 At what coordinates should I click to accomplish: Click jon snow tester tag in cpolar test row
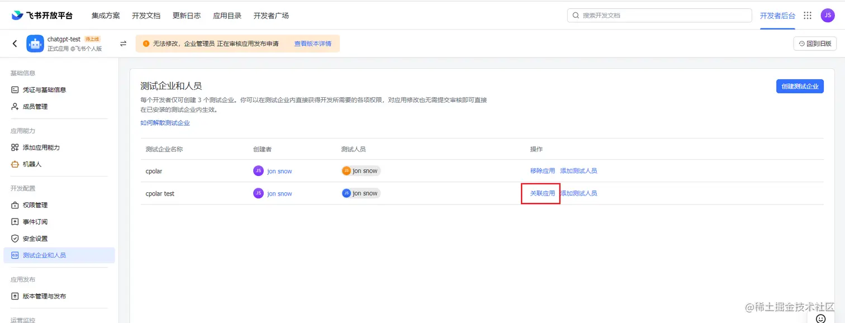tap(361, 193)
